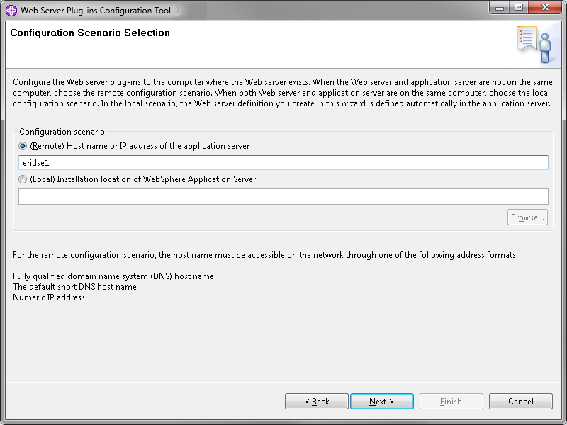Cancel the configuration wizard
Screen dimensions: 567x425
[521, 402]
